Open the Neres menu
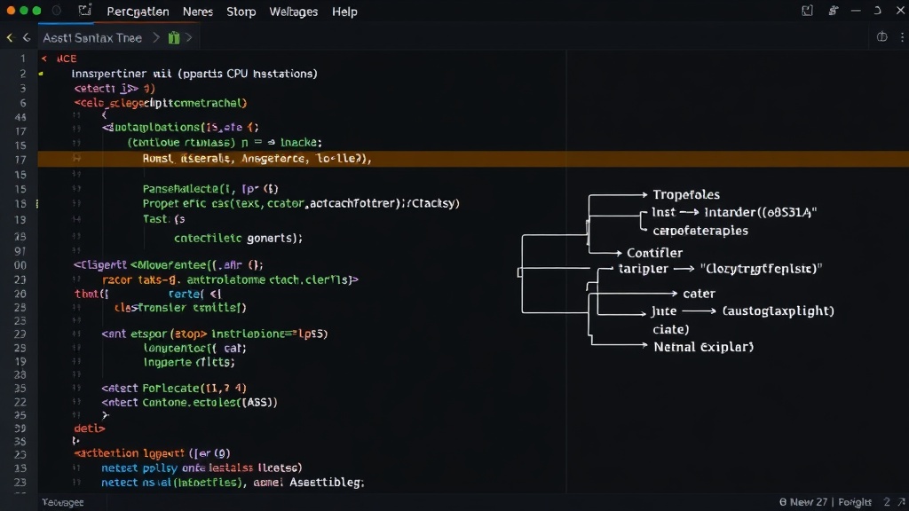Screen dimensions: 909x511 tap(198, 12)
